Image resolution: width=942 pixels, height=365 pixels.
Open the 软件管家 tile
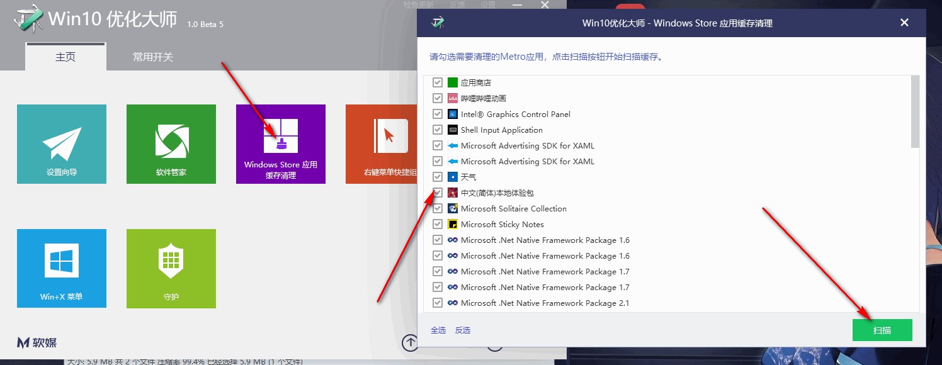(171, 143)
